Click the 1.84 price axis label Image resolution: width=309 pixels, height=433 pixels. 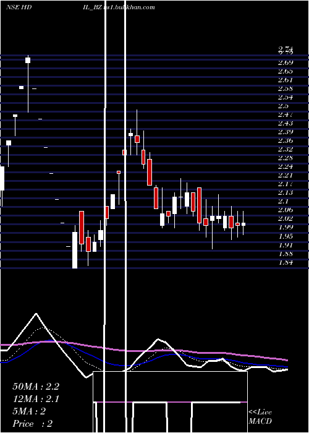pyautogui.click(x=286, y=262)
